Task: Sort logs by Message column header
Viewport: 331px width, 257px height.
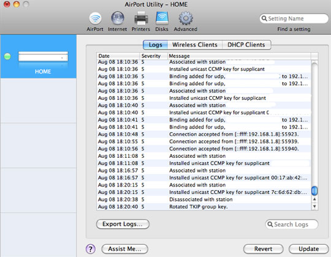Action: pos(240,56)
